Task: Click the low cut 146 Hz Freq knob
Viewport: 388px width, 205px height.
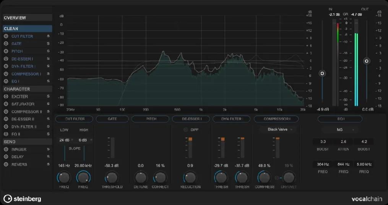Action: coord(64,177)
